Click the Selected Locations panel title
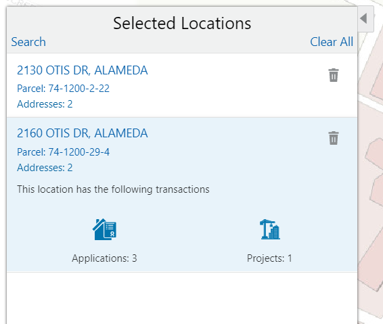 182,24
